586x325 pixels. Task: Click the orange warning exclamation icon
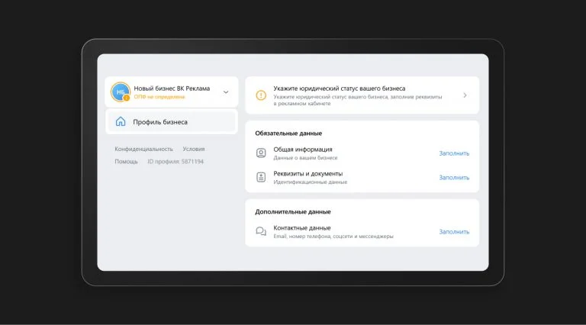[261, 95]
